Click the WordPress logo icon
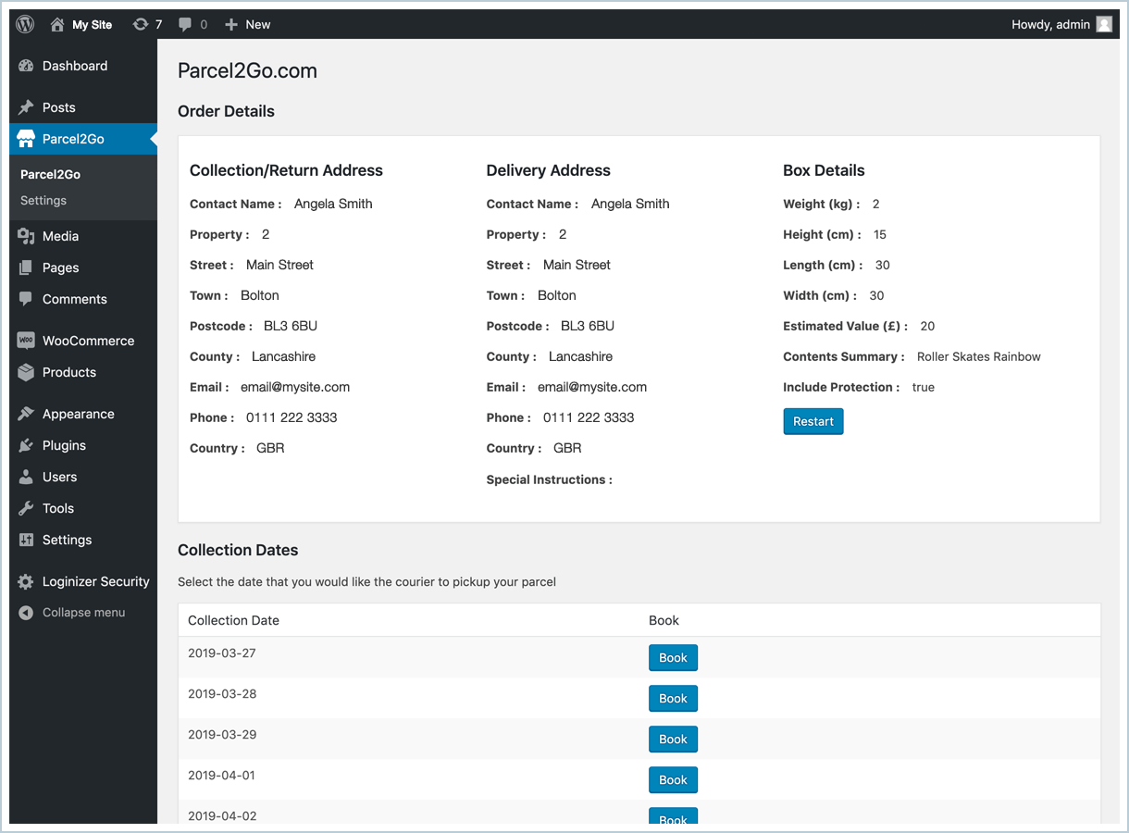 [25, 25]
